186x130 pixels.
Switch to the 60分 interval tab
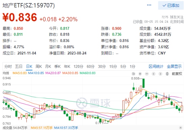click(91, 66)
